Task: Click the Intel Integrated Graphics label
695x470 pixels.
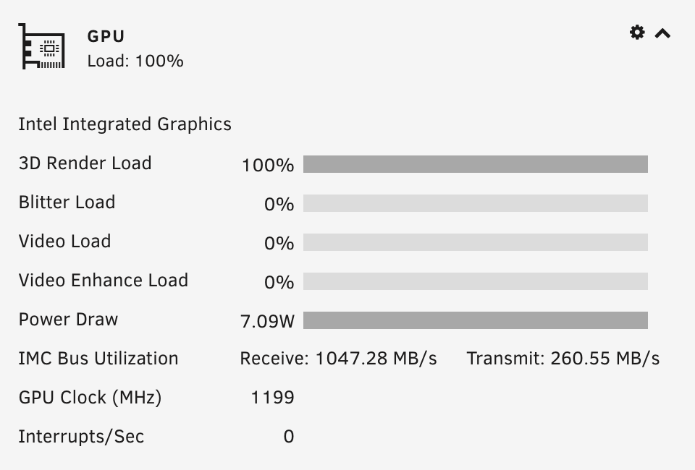Action: (125, 124)
